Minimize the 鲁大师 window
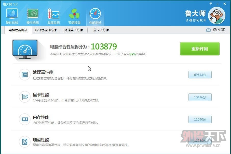231x154 pixels. click(x=218, y=4)
